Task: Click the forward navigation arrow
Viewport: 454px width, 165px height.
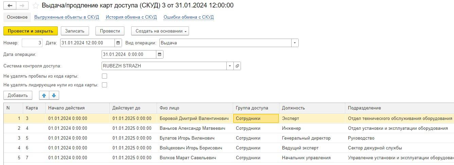Action: (x=22, y=6)
